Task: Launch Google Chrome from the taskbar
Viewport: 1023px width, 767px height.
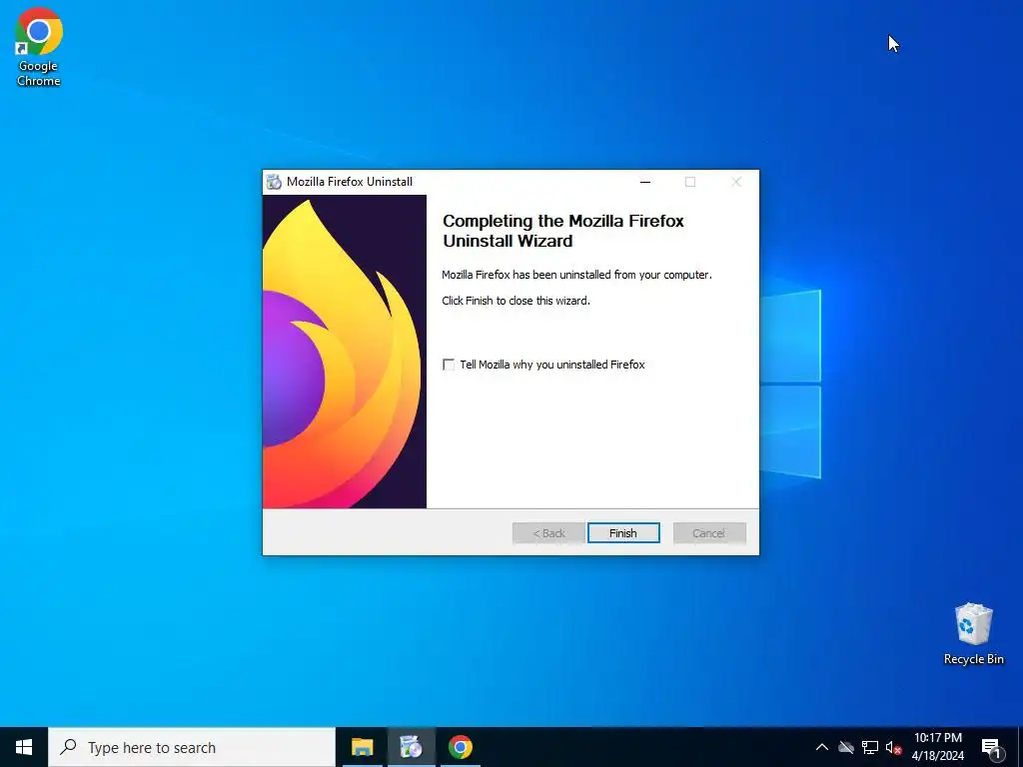Action: pyautogui.click(x=460, y=747)
